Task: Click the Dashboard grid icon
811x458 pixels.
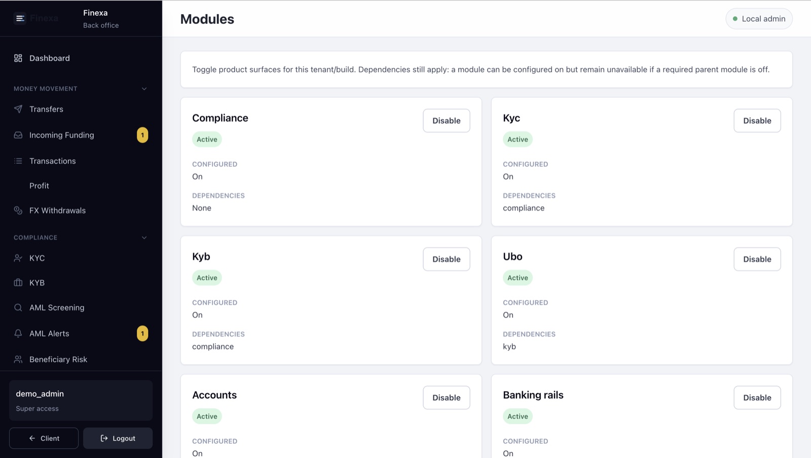Action: pyautogui.click(x=18, y=58)
